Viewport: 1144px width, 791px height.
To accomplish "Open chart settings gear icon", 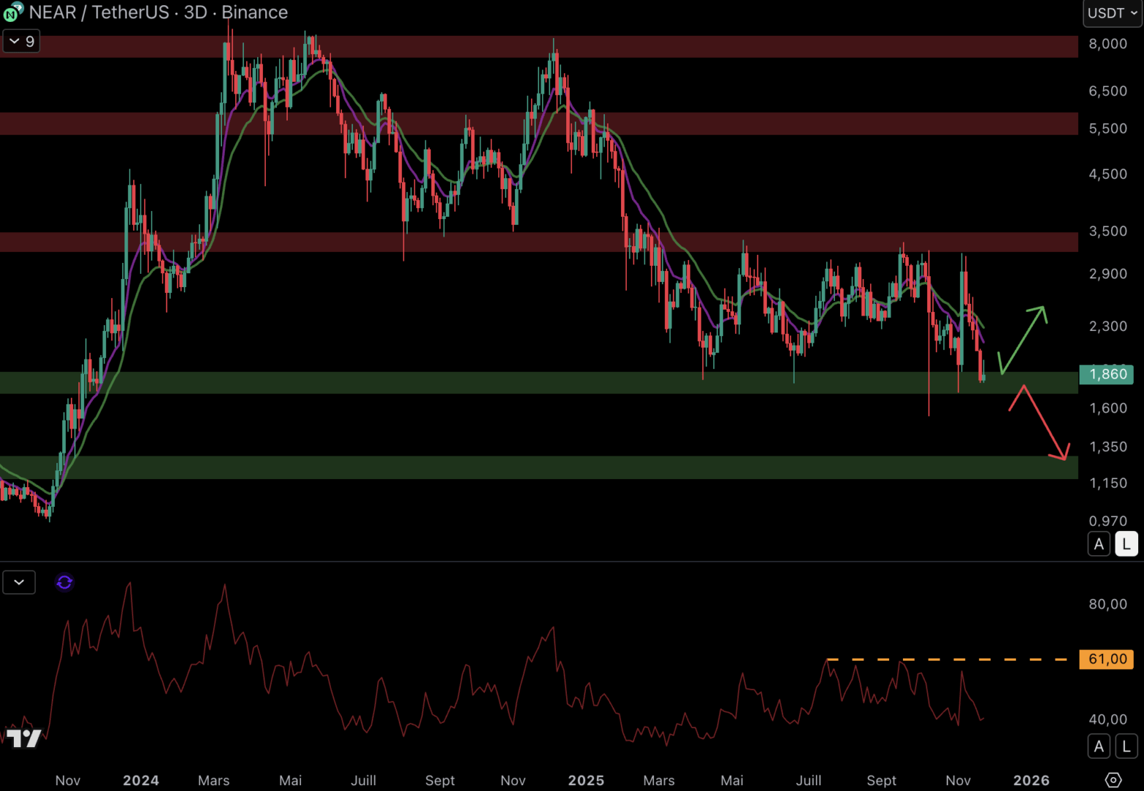I will click(1113, 780).
